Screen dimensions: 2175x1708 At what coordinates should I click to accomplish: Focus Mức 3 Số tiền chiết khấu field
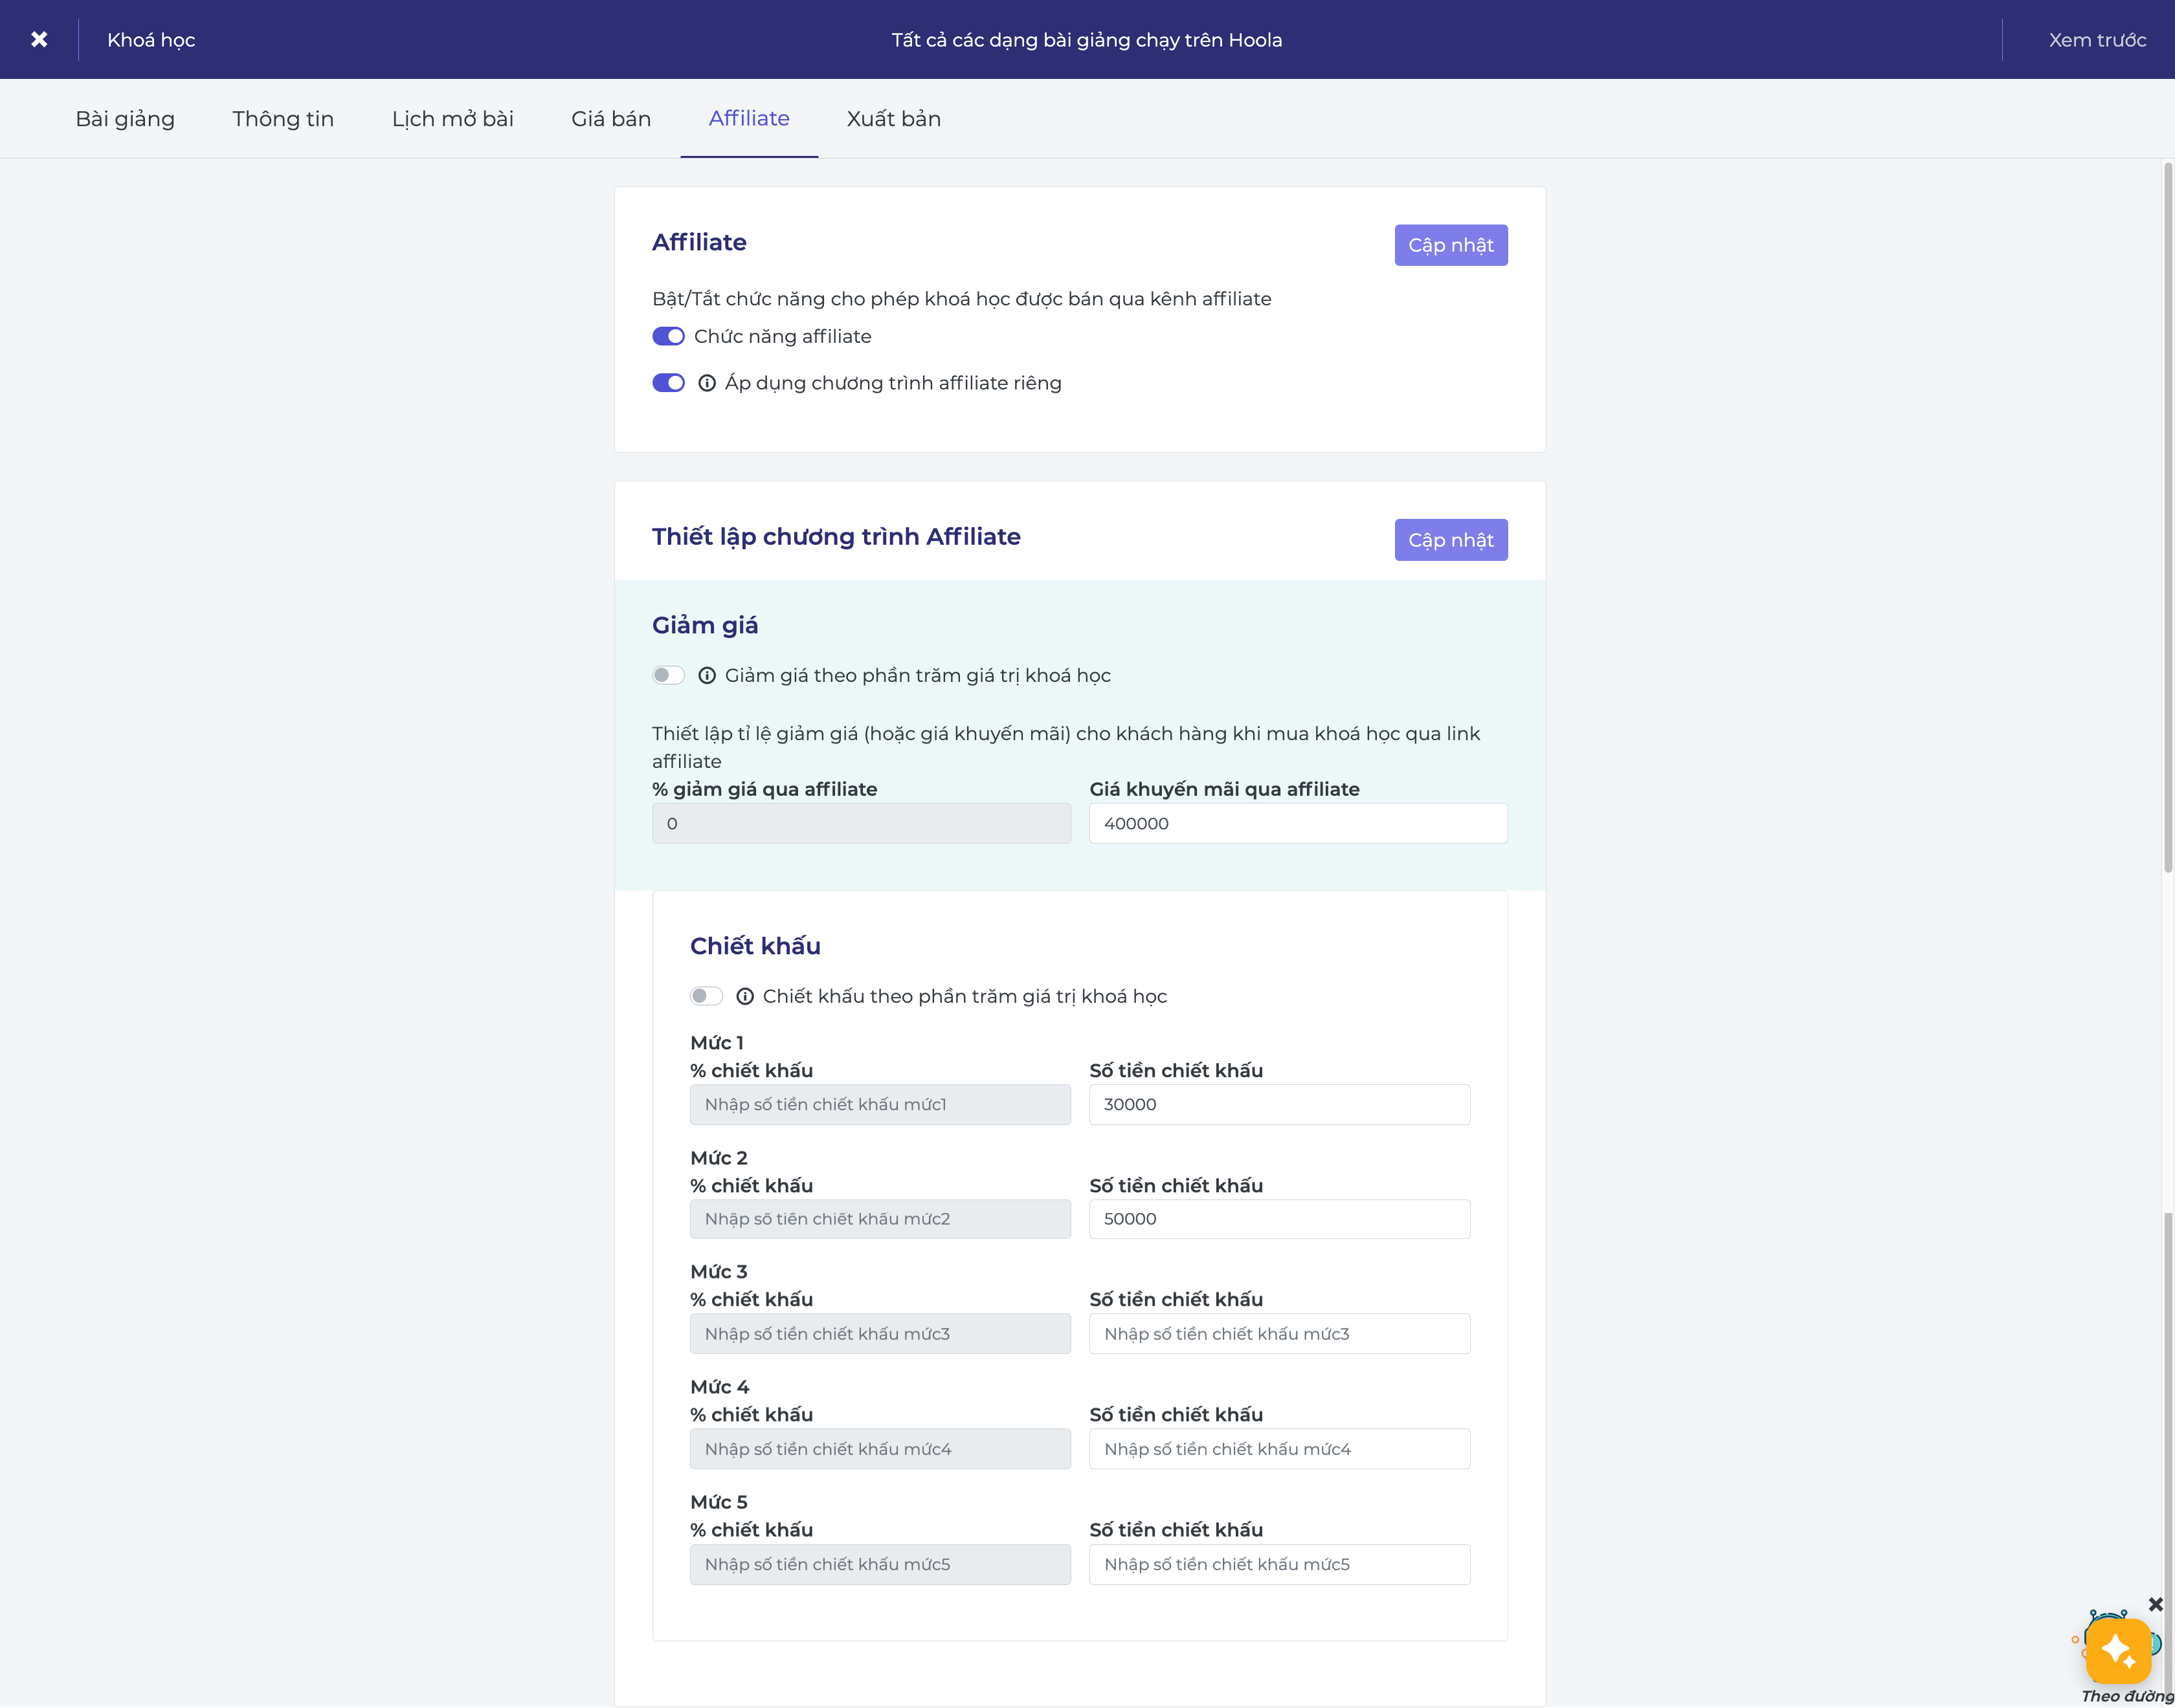coord(1278,1334)
